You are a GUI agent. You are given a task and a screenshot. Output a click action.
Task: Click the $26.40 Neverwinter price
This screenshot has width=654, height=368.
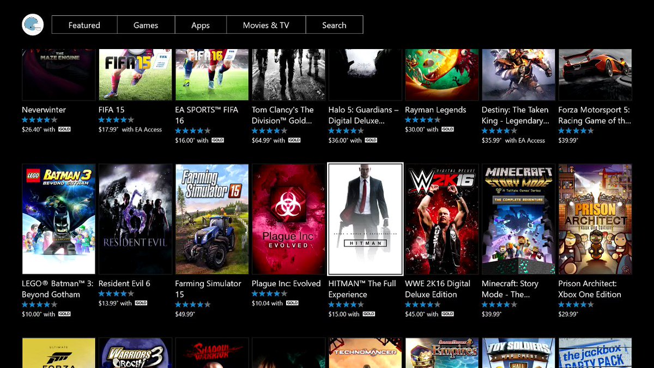pyautogui.click(x=31, y=130)
